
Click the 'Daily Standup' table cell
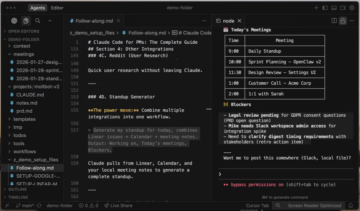tap(285, 51)
